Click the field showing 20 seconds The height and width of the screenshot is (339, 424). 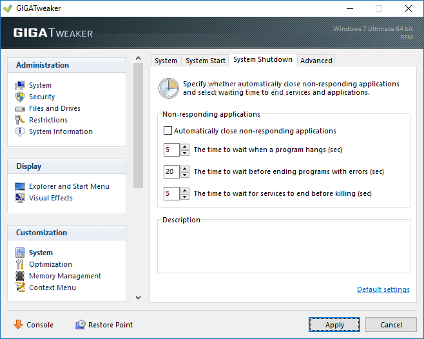tap(171, 172)
